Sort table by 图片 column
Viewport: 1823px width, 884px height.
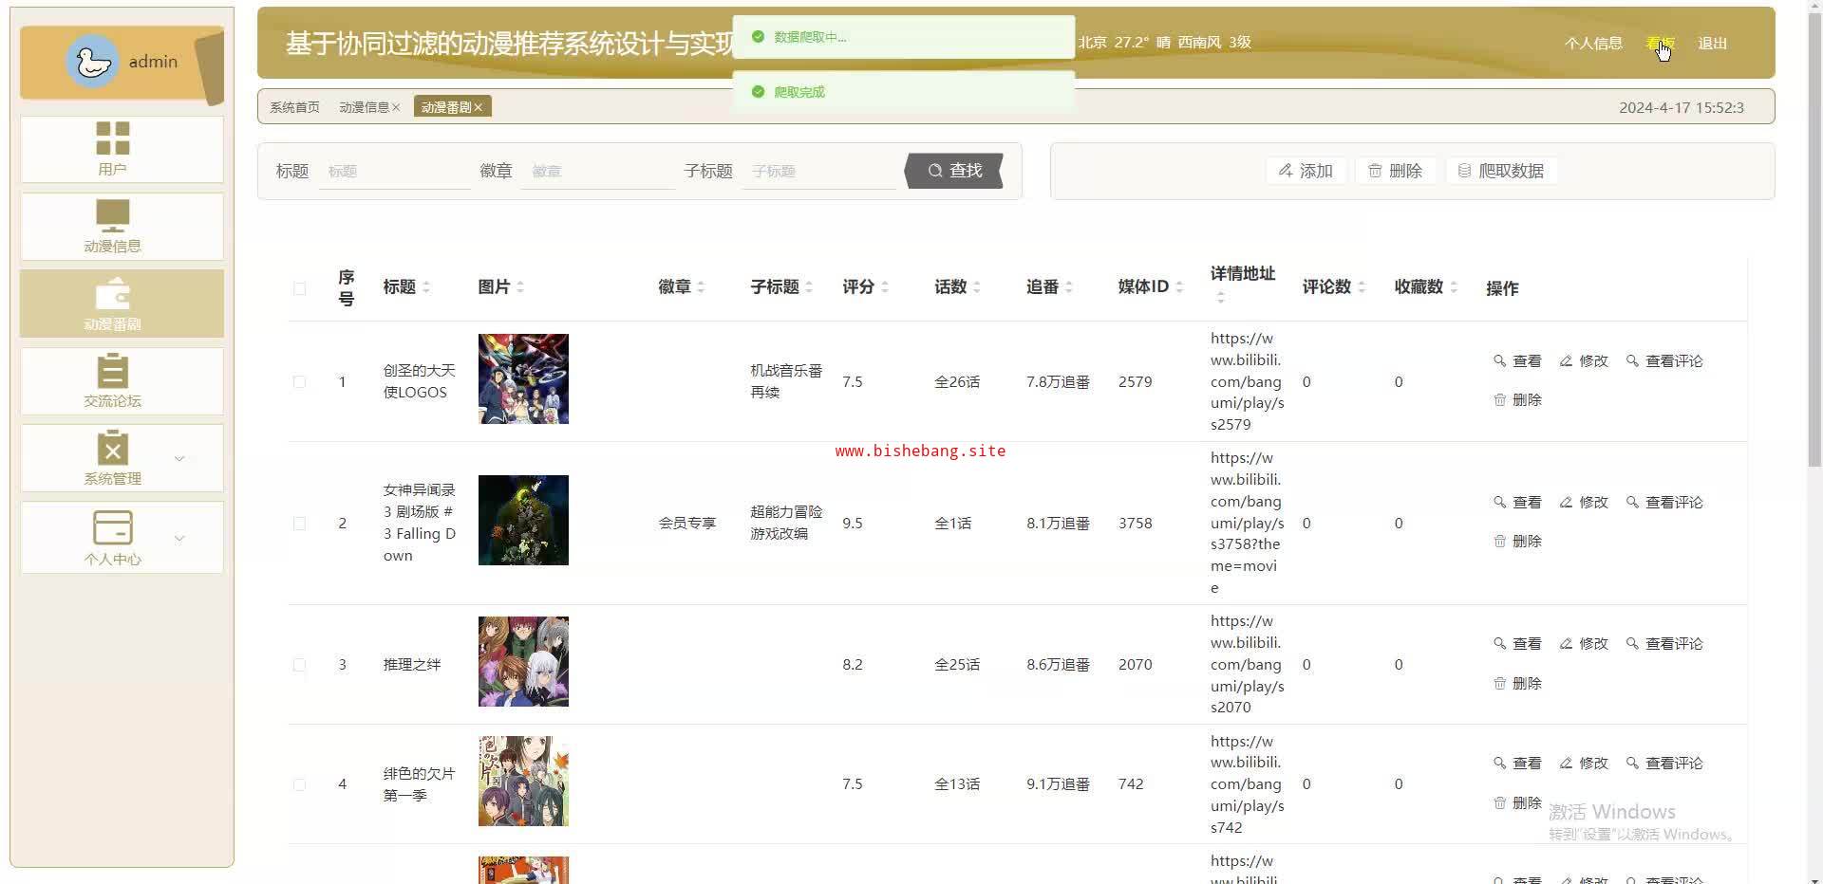point(520,287)
